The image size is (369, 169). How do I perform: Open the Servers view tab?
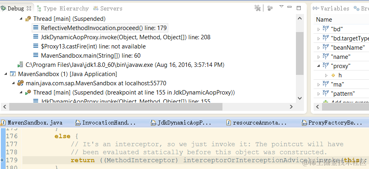[x=108, y=8]
